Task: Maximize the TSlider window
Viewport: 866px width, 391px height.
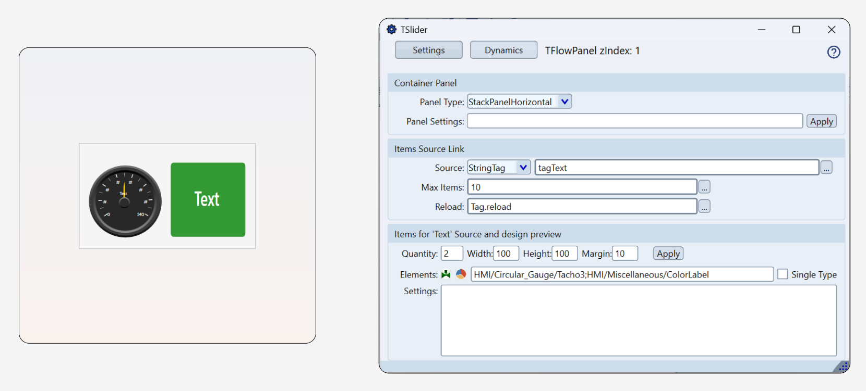Action: pos(796,30)
